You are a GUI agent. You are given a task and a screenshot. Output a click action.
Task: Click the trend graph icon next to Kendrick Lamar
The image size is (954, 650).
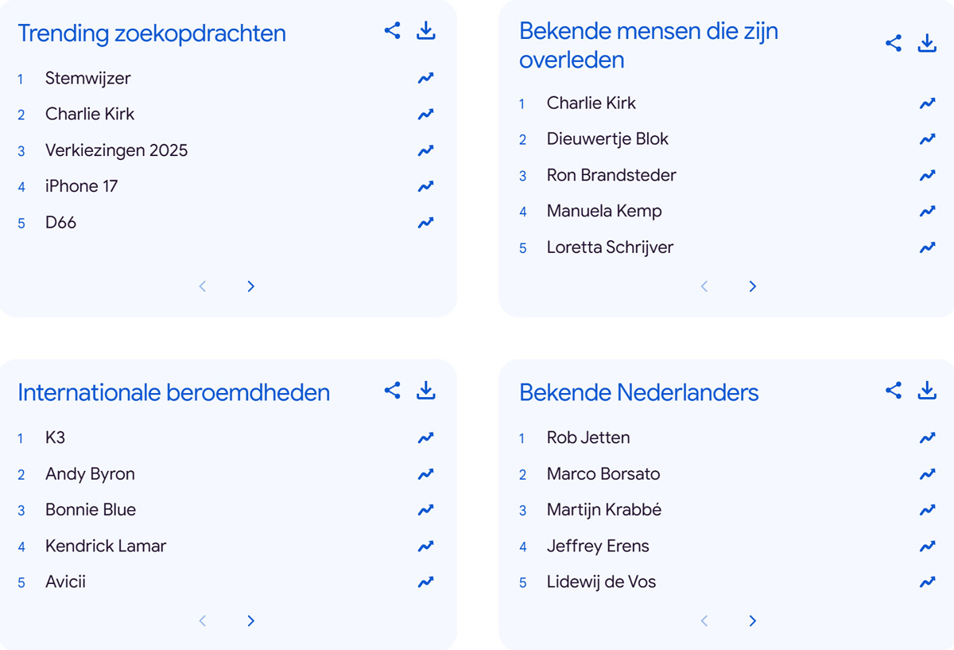(425, 546)
